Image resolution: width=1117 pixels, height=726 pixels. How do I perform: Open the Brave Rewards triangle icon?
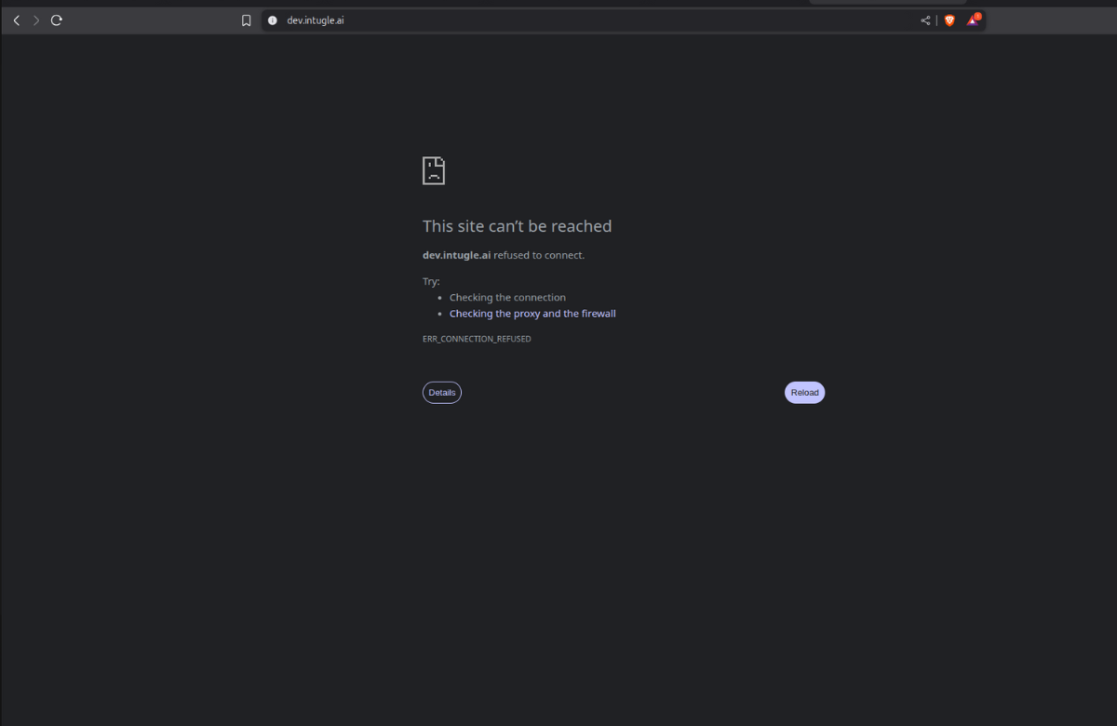pos(973,20)
